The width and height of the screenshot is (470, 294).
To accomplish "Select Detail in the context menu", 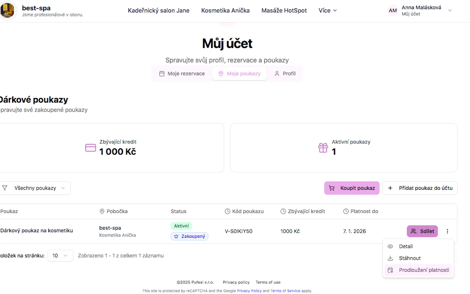I will (406, 247).
